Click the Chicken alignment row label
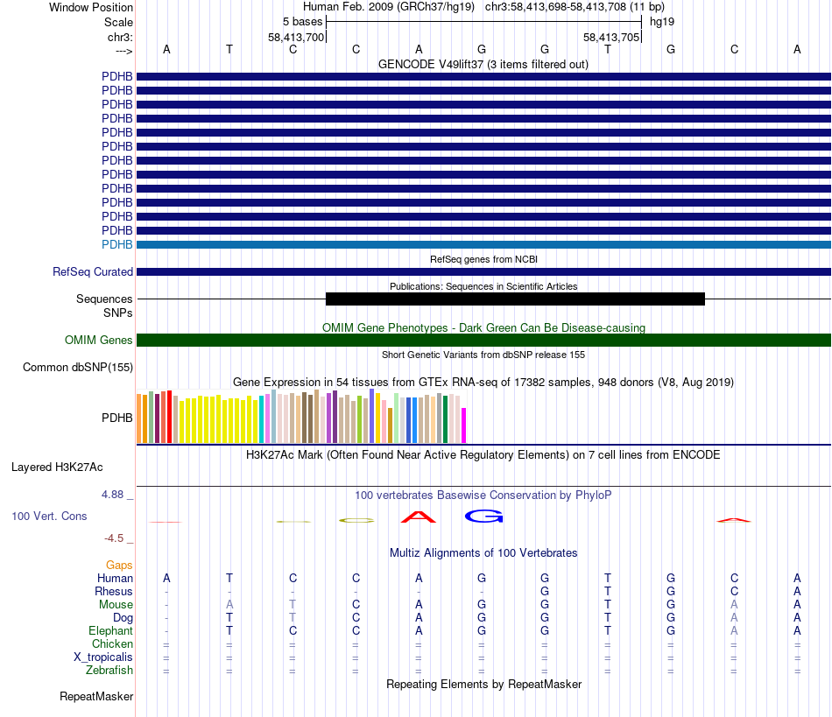The image size is (832, 717). tap(112, 643)
